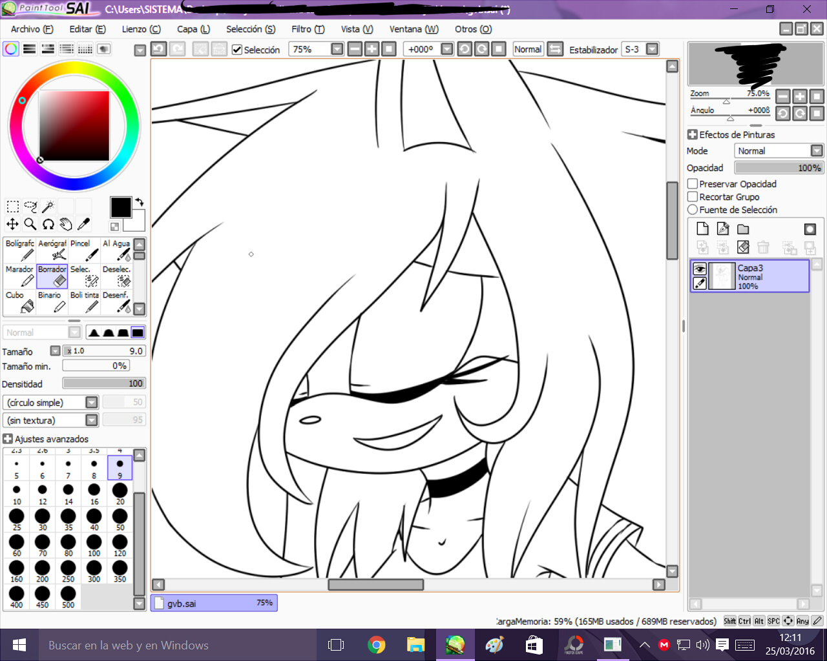This screenshot has height=661, width=827.
Task: Open the layer Mode Normal dropdown
Action: click(x=817, y=150)
